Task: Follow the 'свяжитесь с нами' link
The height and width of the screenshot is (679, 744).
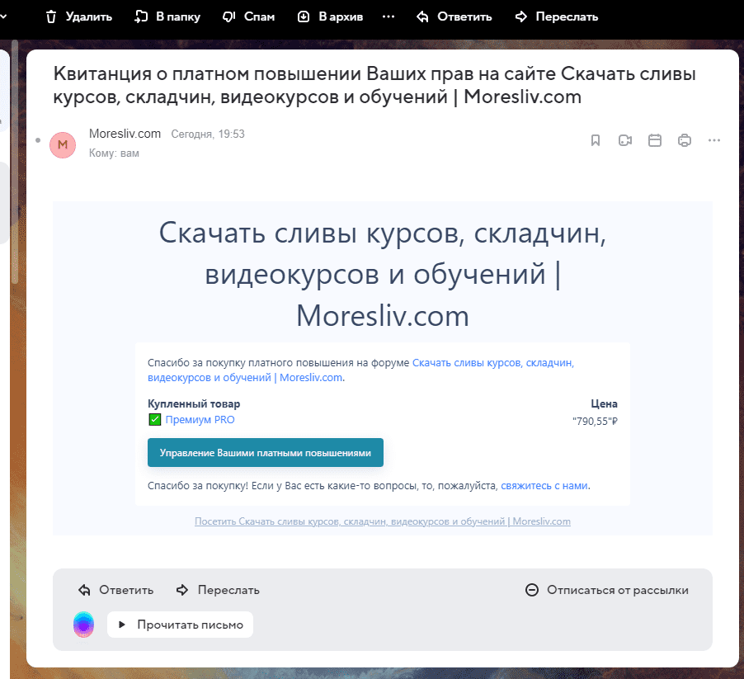Action: (544, 486)
